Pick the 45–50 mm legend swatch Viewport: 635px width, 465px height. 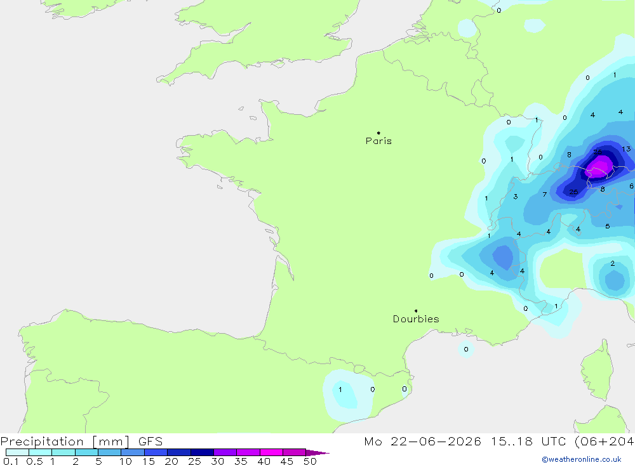[x=295, y=452]
